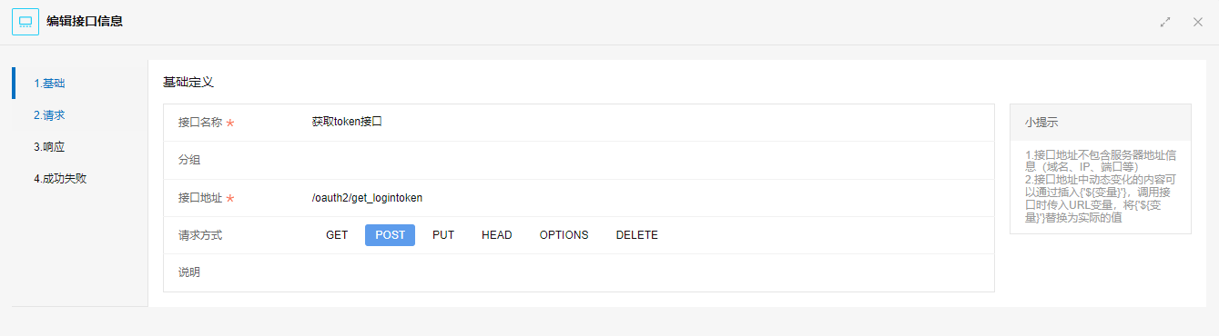Edit the 接口地址 field /oauth2/get_logintoken

[x=646, y=198]
